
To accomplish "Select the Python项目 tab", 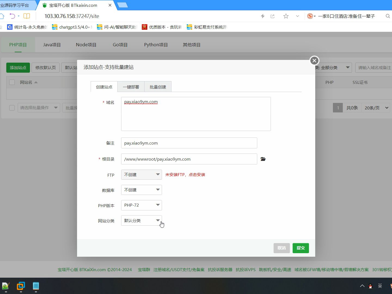I will click(156, 45).
